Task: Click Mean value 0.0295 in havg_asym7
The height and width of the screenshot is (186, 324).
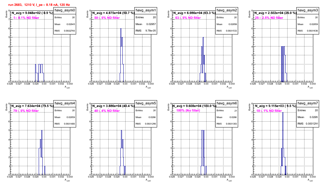Action: coord(314,117)
